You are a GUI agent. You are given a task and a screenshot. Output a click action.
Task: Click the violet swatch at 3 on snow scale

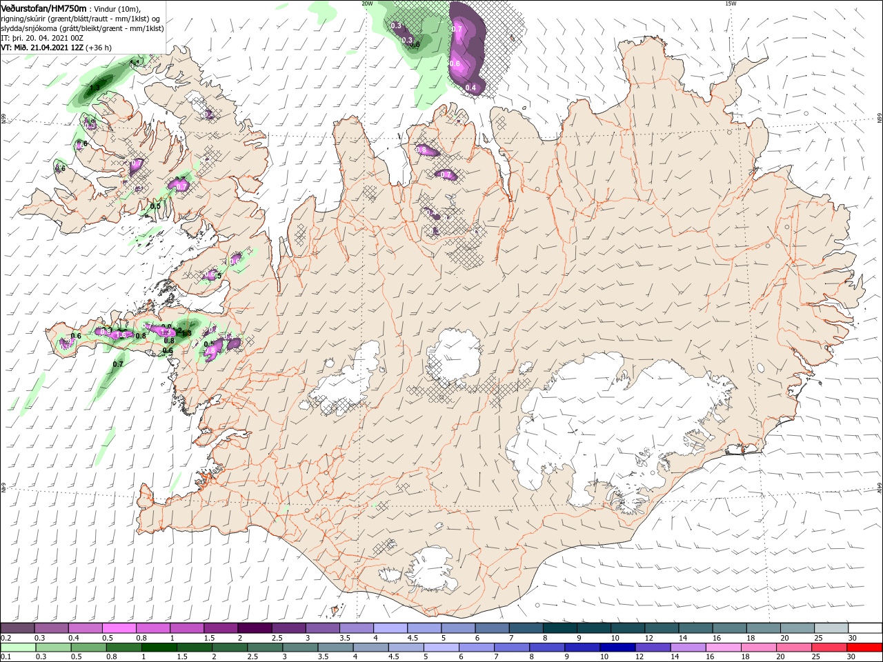pos(322,628)
